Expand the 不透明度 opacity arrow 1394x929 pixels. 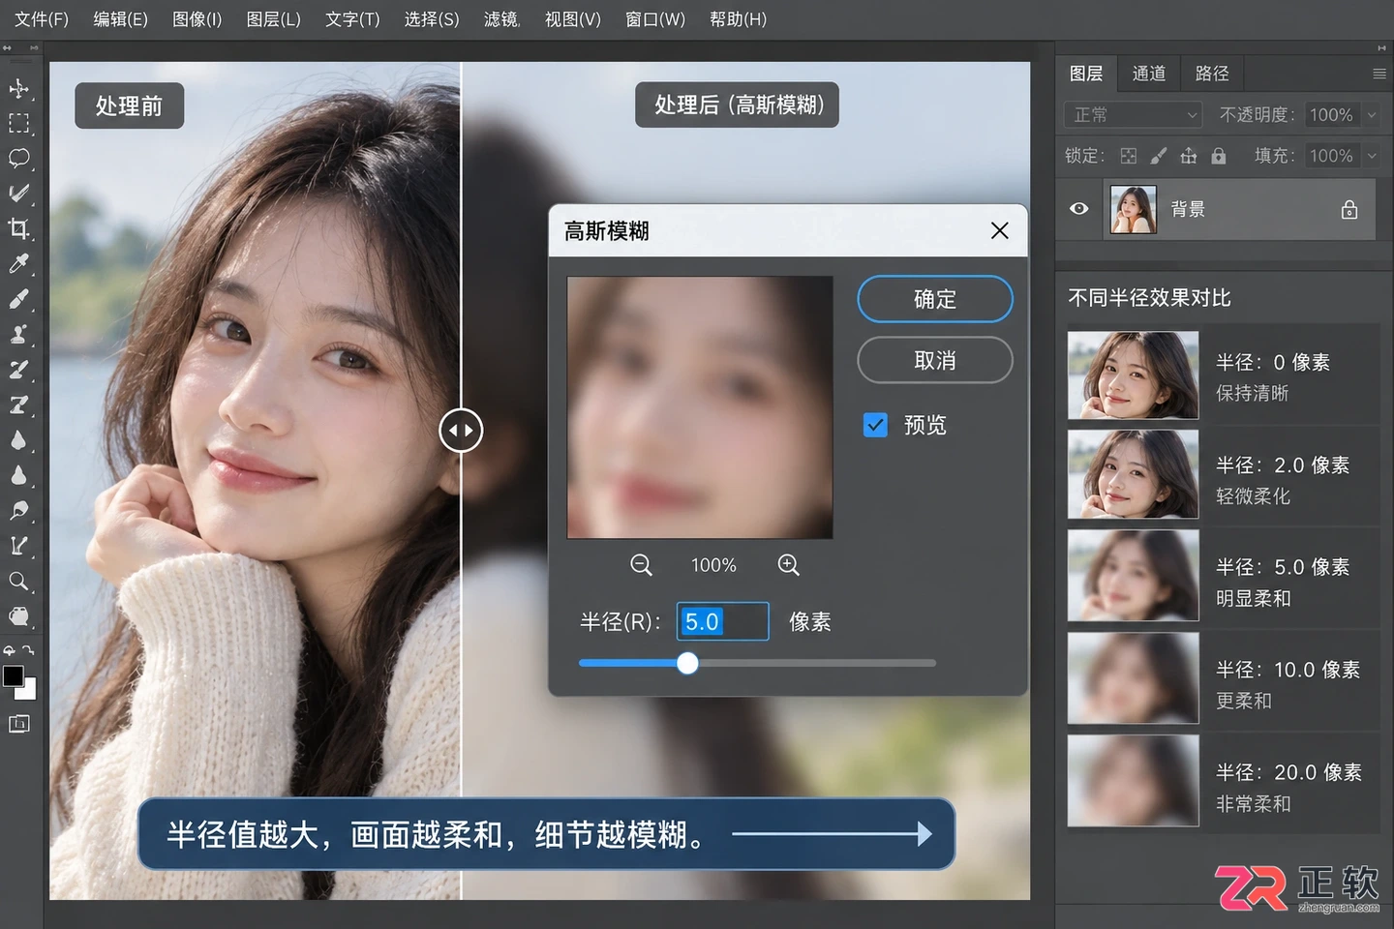coord(1372,115)
